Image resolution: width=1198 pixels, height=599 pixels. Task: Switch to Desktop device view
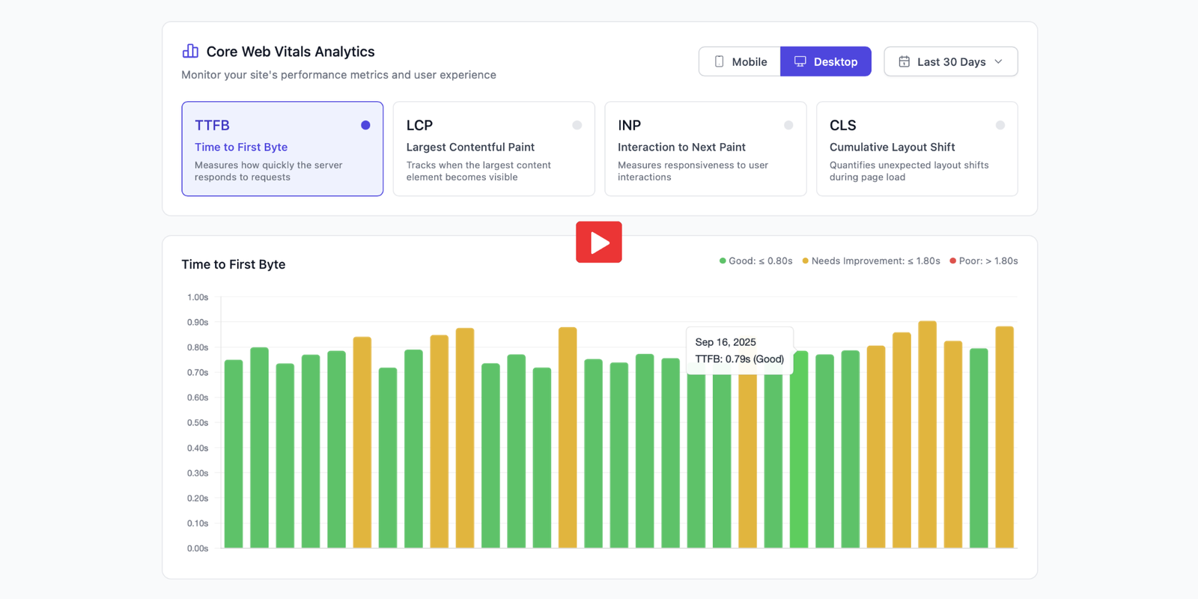826,61
